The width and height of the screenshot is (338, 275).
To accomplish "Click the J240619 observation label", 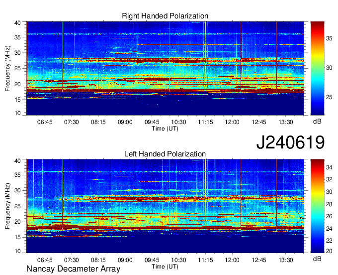I will click(290, 142).
